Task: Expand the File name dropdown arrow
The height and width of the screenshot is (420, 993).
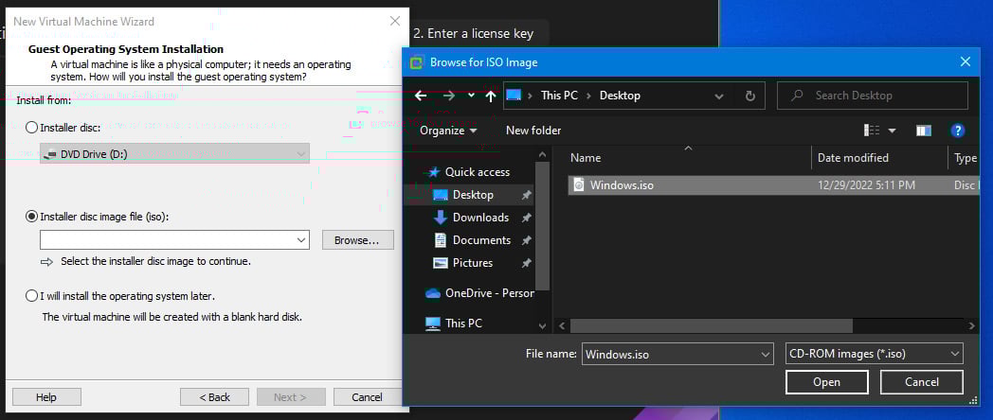Action: [x=766, y=354]
